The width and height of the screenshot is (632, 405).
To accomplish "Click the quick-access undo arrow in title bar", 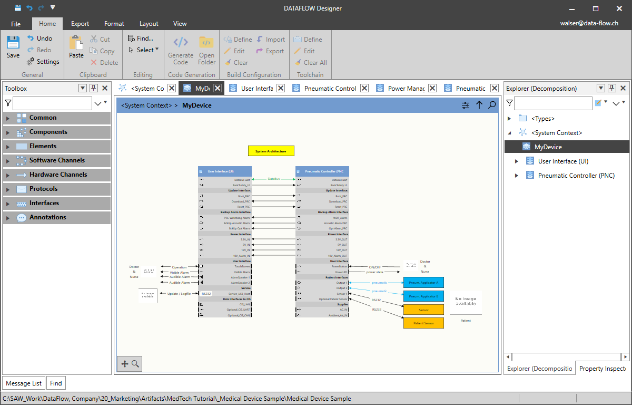I will click(x=29, y=8).
